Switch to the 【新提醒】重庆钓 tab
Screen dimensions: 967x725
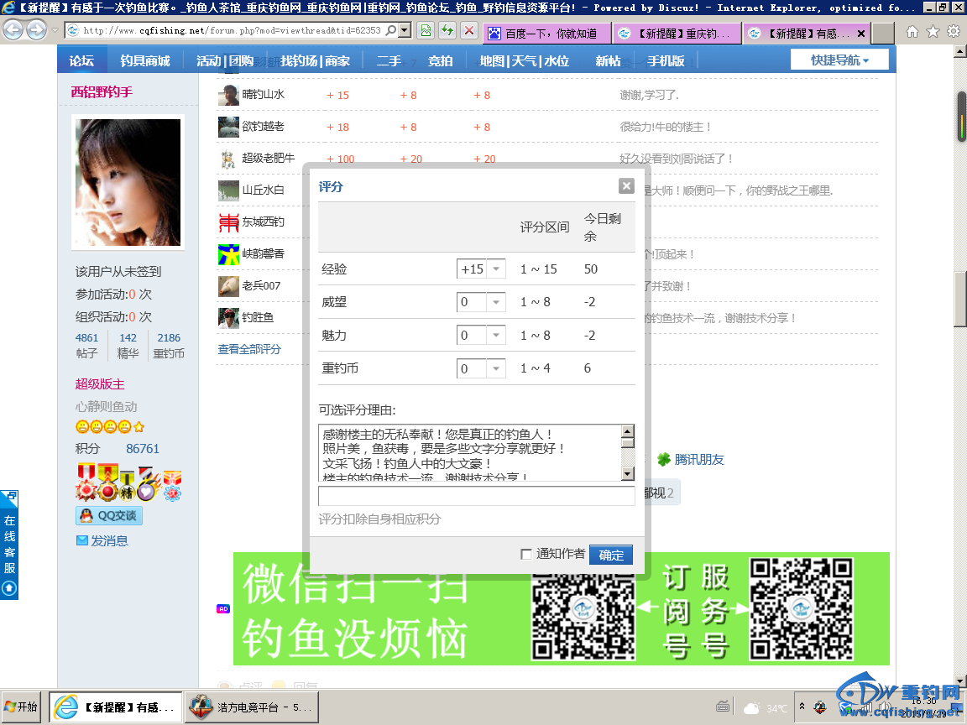coord(677,34)
